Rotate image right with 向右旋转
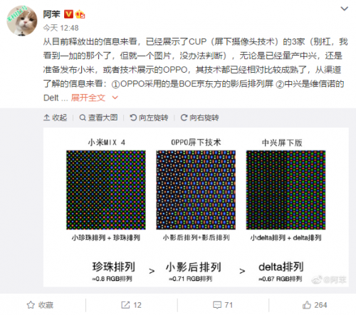Screen dimensions: 356x315 point(199,118)
